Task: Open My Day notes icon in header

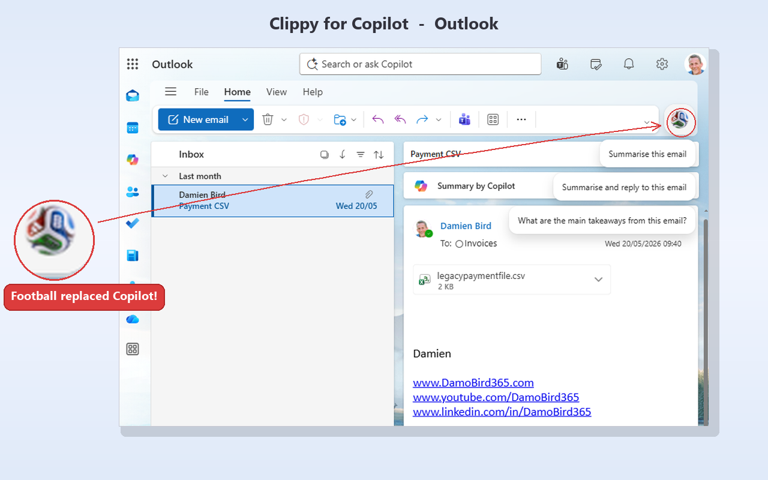Action: click(x=596, y=64)
